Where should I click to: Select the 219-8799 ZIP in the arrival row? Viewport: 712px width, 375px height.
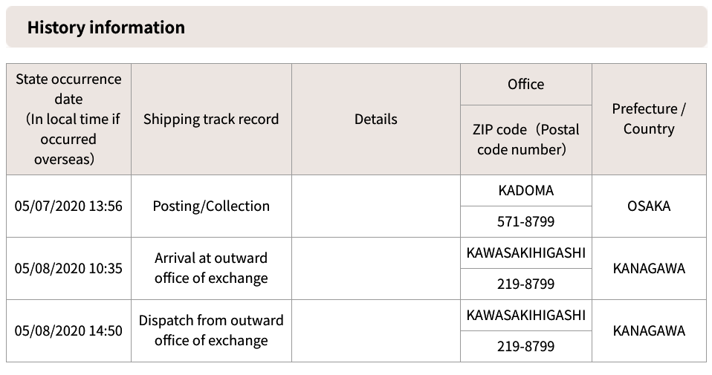[526, 284]
